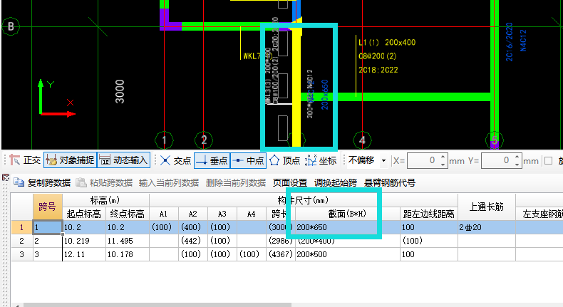Click the axis 2 grid bubble

(204, 140)
